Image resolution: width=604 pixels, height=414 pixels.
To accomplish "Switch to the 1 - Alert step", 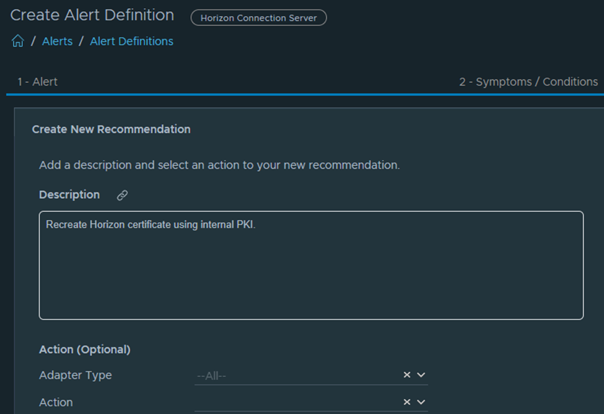I will coord(37,82).
